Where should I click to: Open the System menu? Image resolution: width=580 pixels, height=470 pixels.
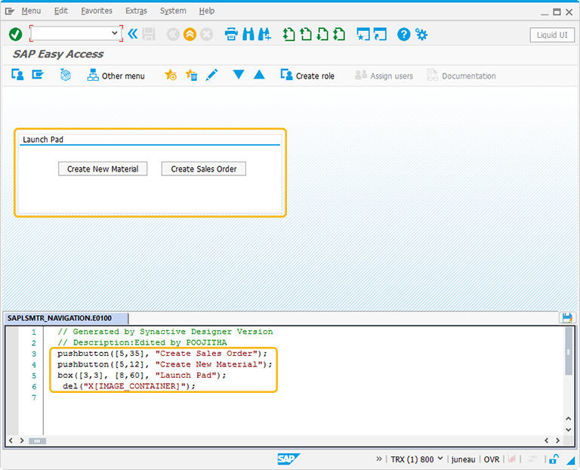[173, 11]
